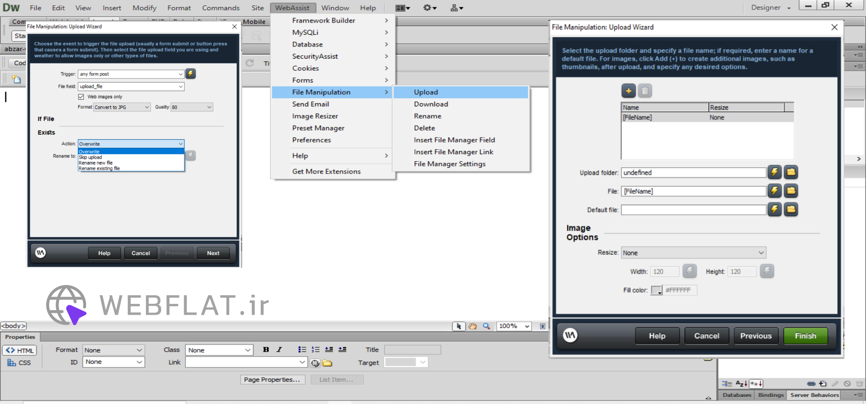Click the lightning bolt beside the Height field
The image size is (866, 404).
click(767, 271)
